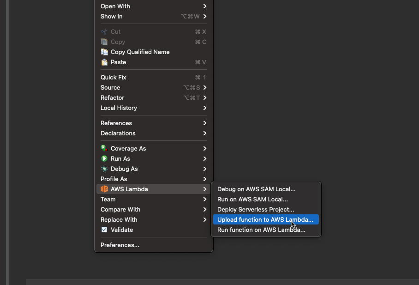Expand the Team submenu arrow
The width and height of the screenshot is (419, 285).
(x=205, y=200)
